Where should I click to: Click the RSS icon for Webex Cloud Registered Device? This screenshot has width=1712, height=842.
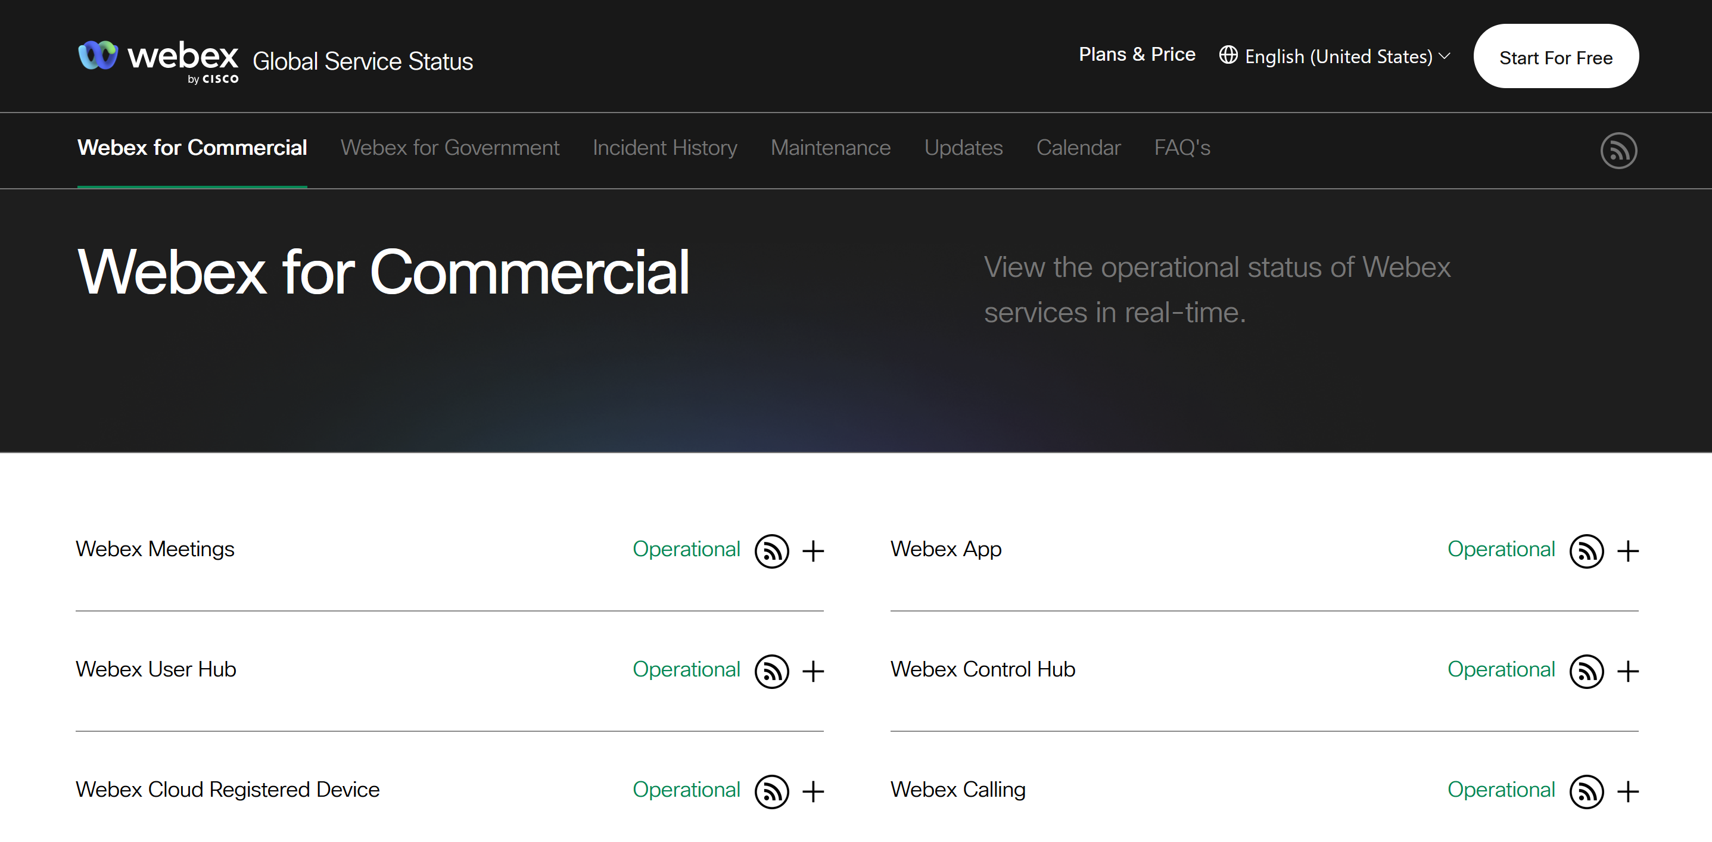[x=771, y=791]
